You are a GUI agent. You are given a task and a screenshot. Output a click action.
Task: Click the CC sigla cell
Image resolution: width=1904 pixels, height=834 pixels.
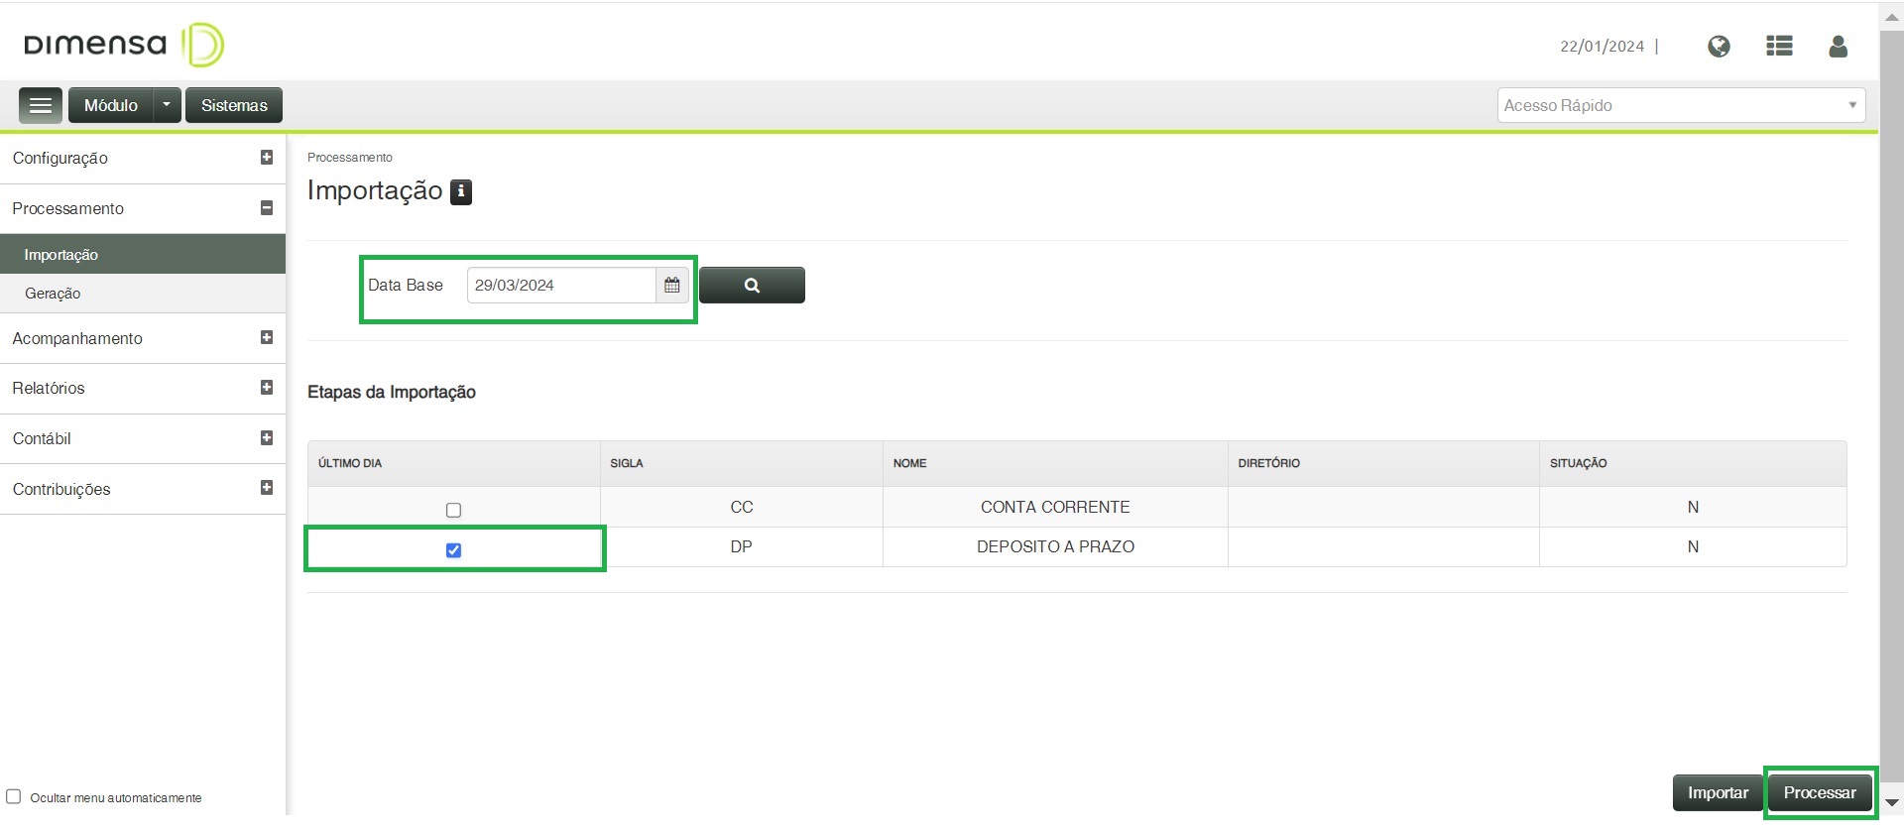742,507
